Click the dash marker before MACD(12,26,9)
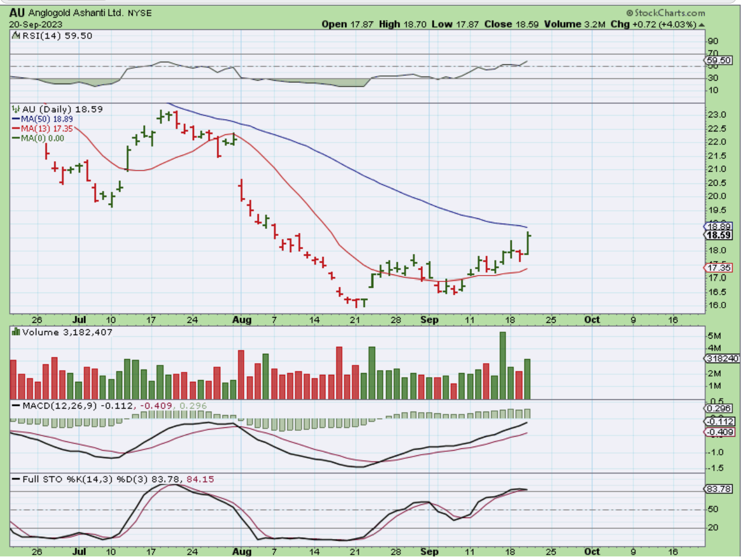This screenshot has height=557, width=743. coord(16,405)
